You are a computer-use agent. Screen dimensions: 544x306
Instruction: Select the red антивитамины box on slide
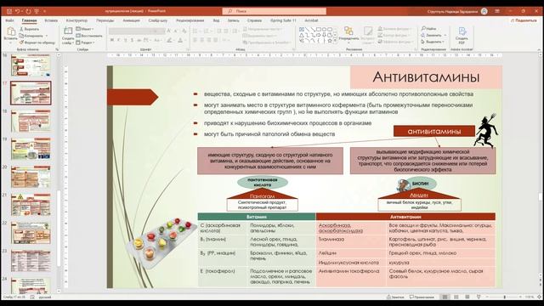point(434,131)
